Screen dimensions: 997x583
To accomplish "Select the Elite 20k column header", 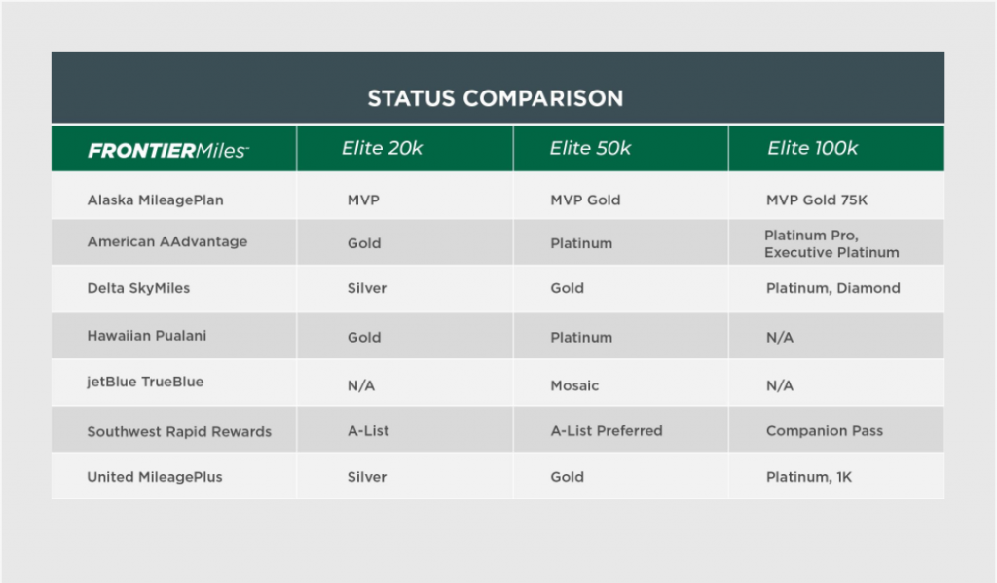I will coord(382,148).
